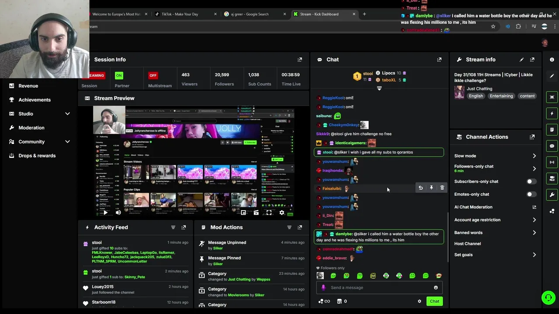
Task: Open the green support chat bubble
Action: pos(548,298)
